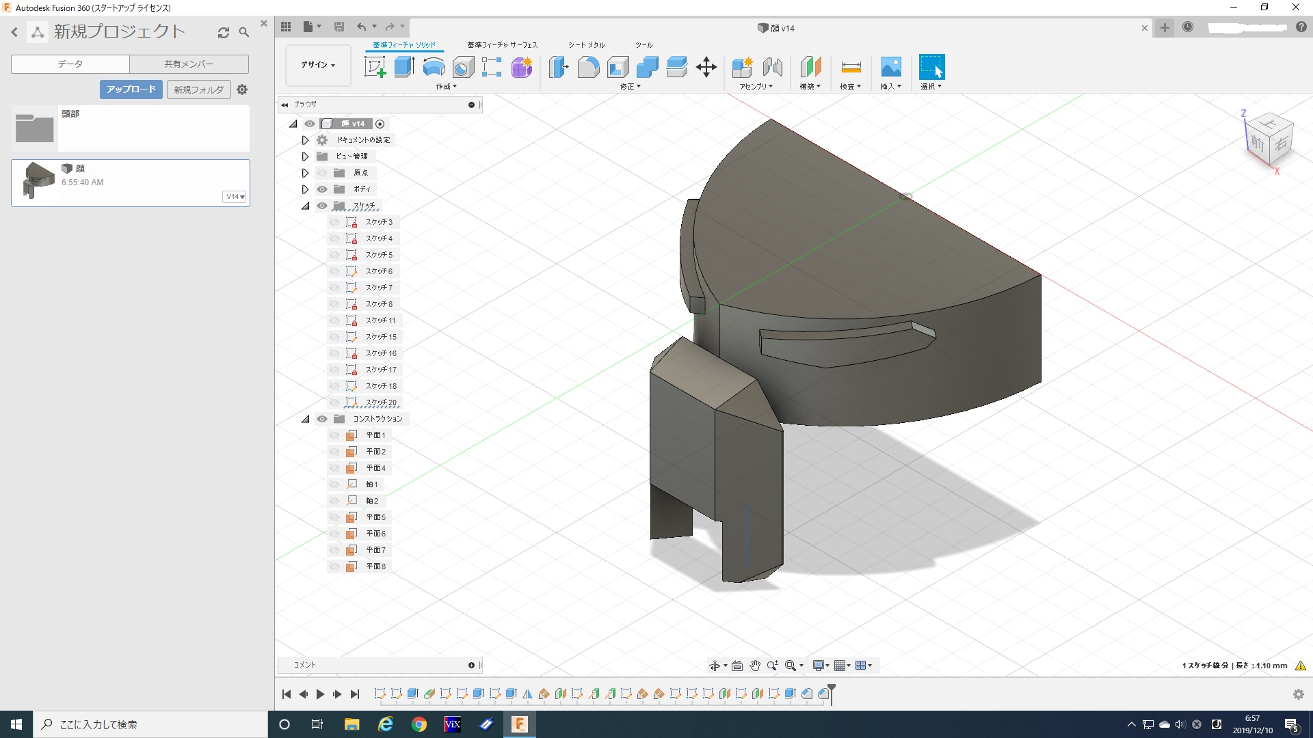Toggle visibility of the ボディ folder
The height and width of the screenshot is (738, 1313).
coord(322,189)
